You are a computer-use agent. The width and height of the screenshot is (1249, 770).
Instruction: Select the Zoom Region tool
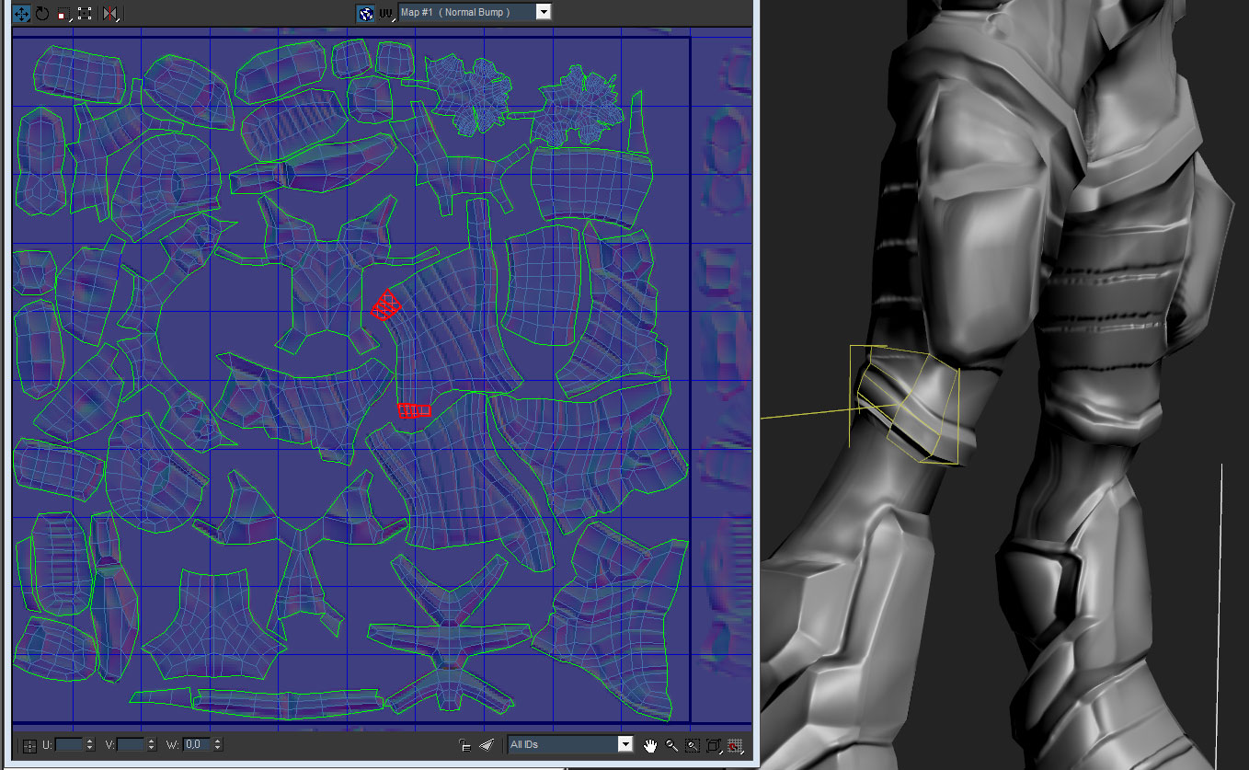pyautogui.click(x=693, y=745)
